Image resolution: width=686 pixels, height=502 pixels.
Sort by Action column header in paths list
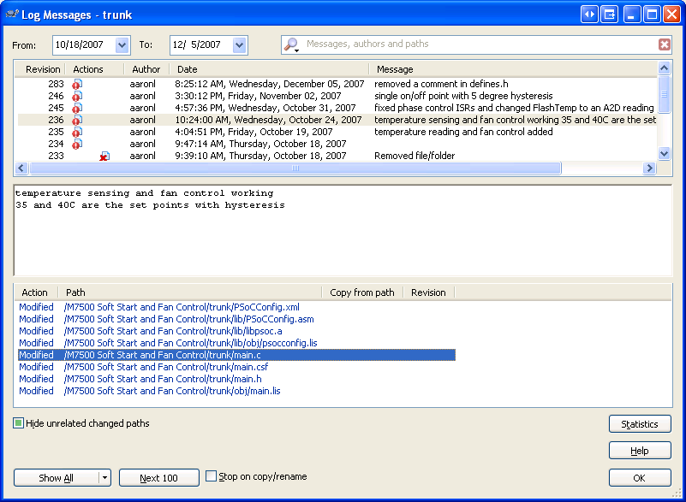pyautogui.click(x=34, y=292)
